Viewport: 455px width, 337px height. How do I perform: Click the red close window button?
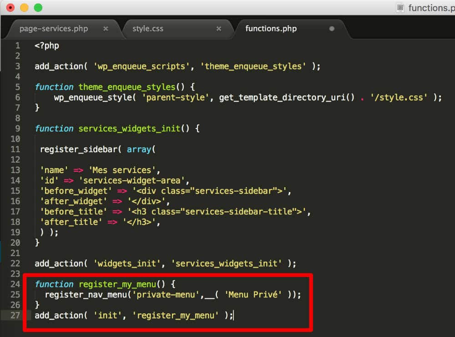tap(10, 8)
